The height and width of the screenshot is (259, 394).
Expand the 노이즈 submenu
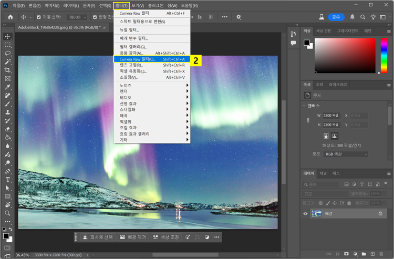pyautogui.click(x=152, y=86)
